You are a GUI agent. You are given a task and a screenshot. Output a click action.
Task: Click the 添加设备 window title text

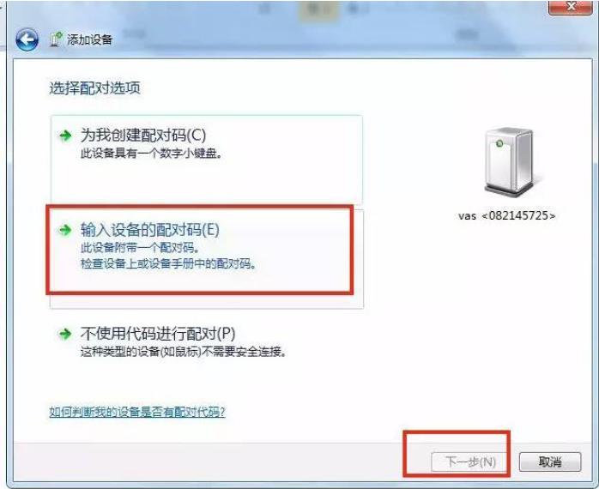tap(90, 39)
